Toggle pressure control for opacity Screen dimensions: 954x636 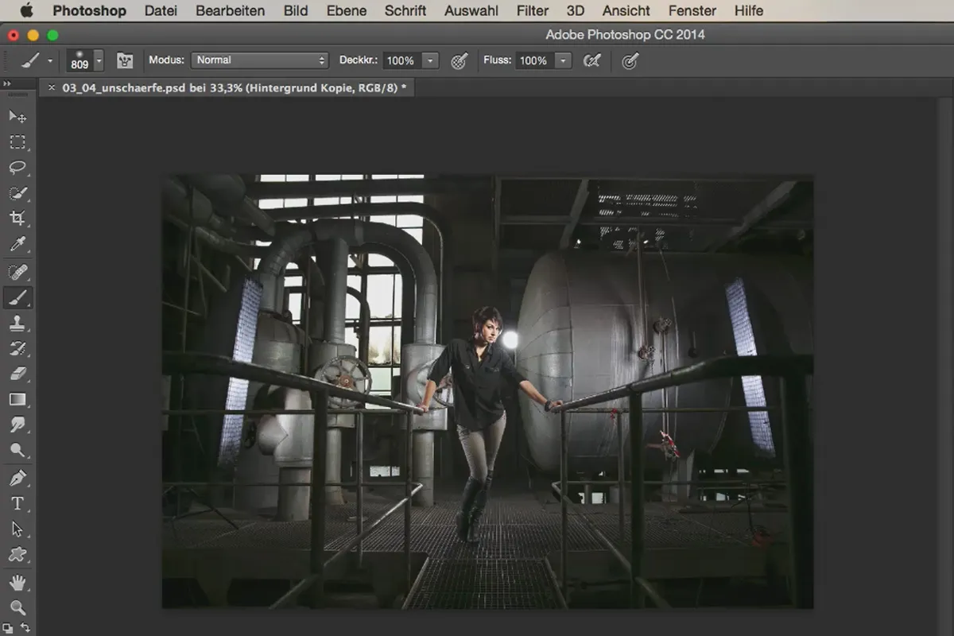pos(459,60)
